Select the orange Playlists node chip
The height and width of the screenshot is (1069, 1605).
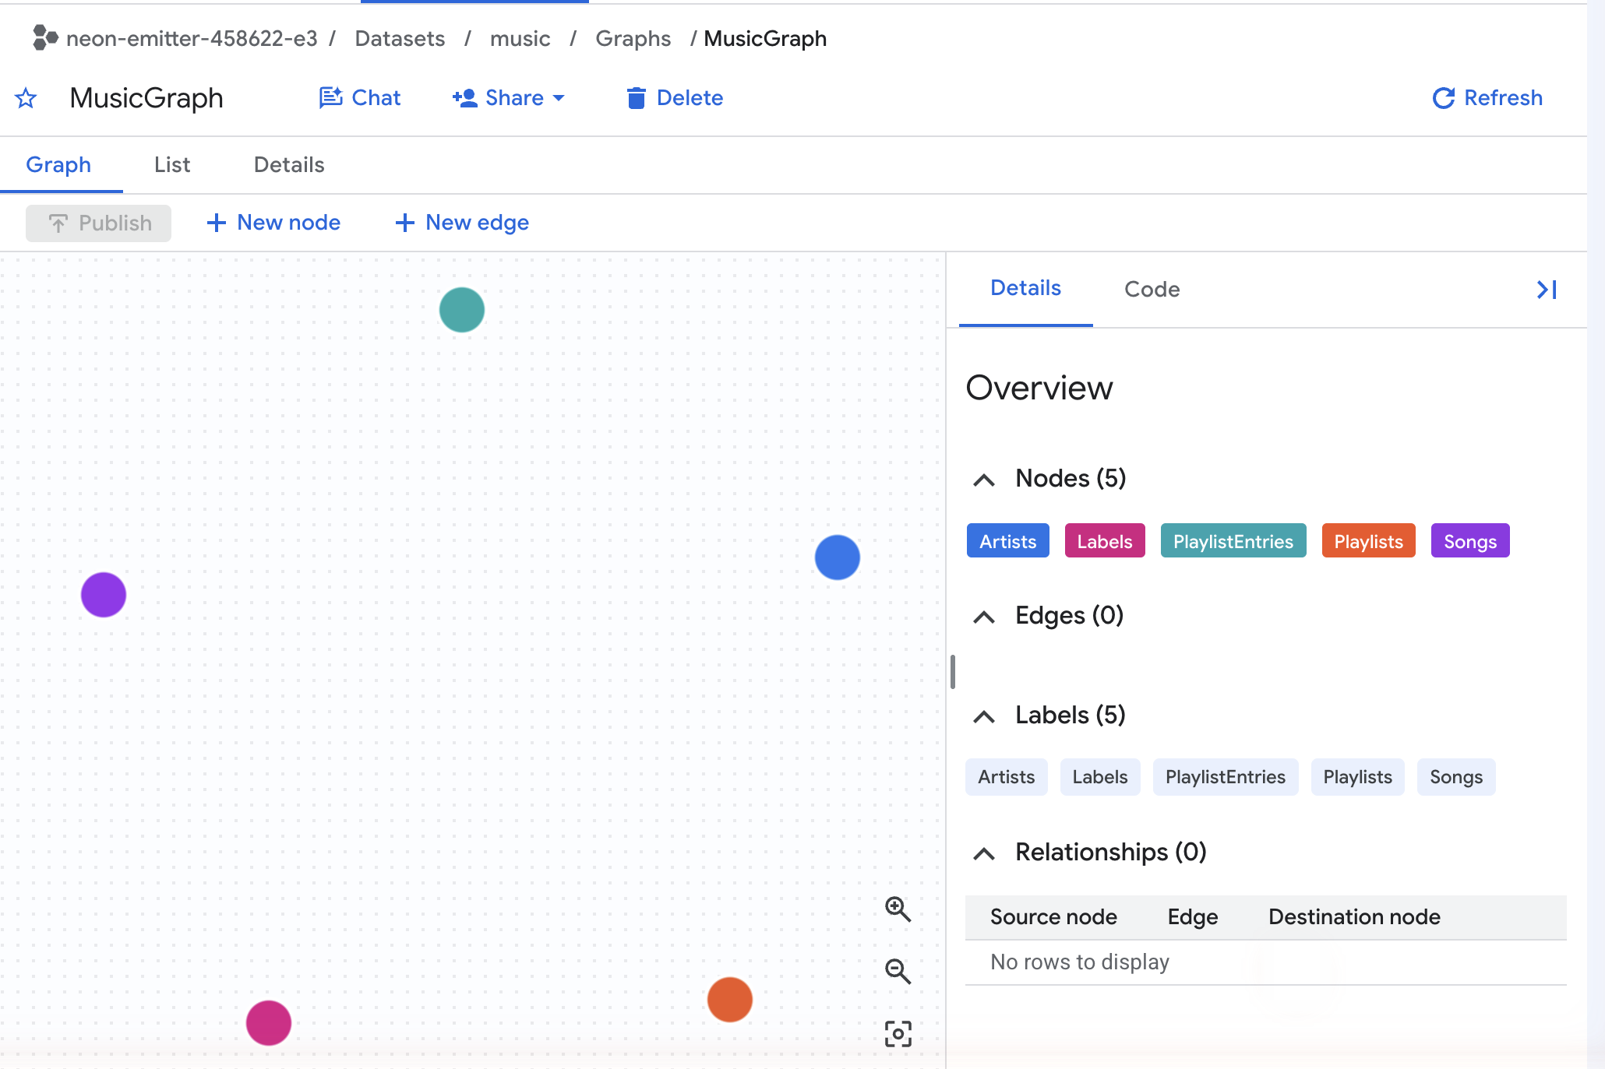pyautogui.click(x=1368, y=541)
